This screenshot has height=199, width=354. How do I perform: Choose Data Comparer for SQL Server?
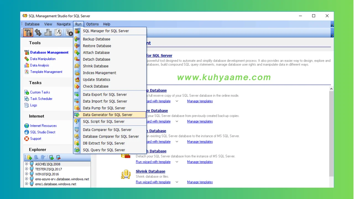point(110,130)
